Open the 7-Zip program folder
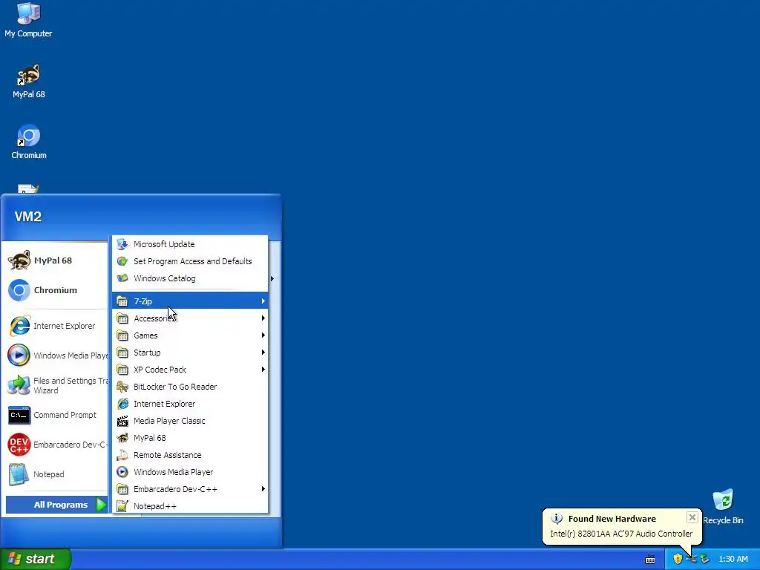Image resolution: width=760 pixels, height=570 pixels. 190,301
